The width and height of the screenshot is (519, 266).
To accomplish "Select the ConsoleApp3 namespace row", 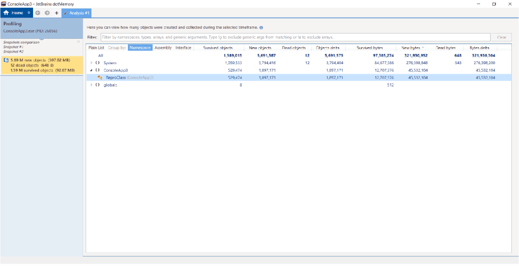I will tap(298, 70).
